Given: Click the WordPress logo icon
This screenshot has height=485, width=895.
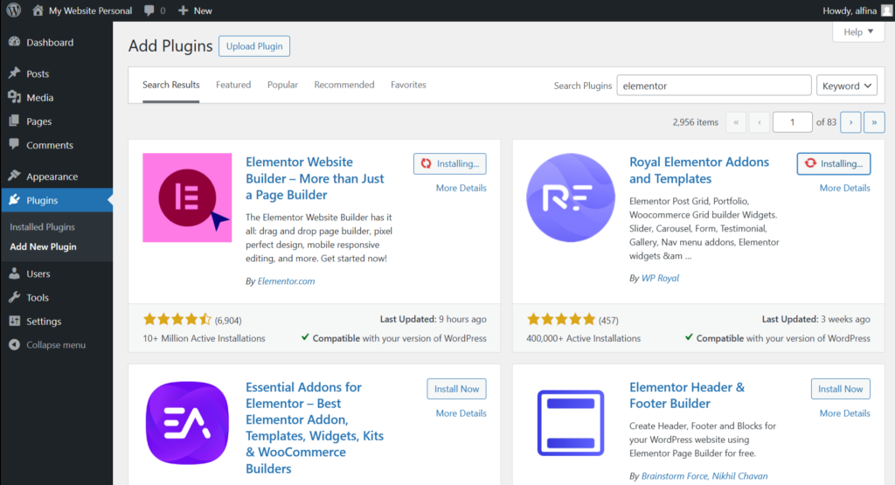Looking at the screenshot, I should 14,10.
